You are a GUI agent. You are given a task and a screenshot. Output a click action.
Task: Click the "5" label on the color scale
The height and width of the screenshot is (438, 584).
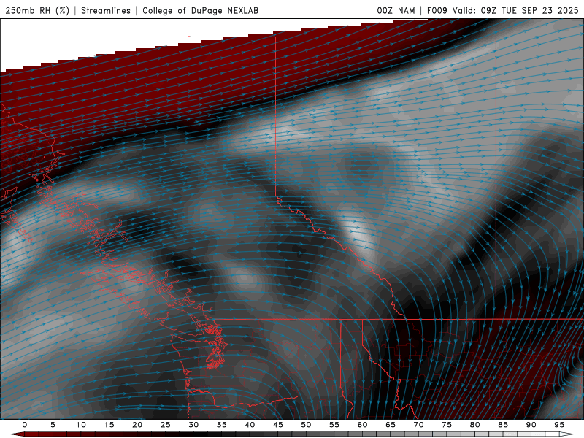click(x=53, y=425)
